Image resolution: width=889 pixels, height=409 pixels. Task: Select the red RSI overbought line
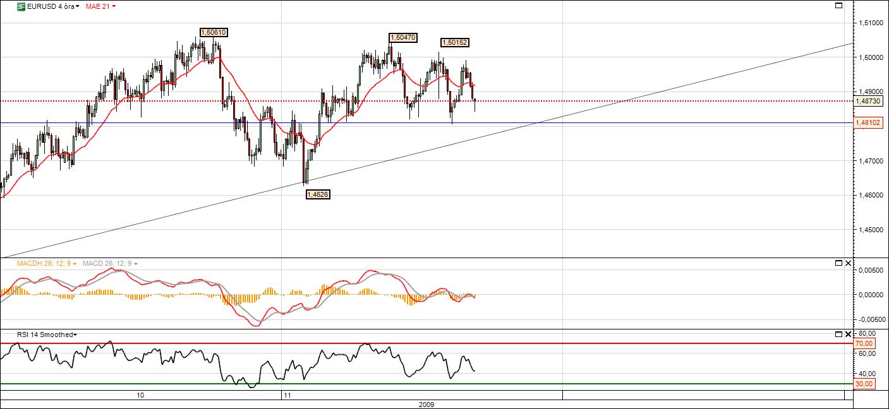[x=426, y=343]
